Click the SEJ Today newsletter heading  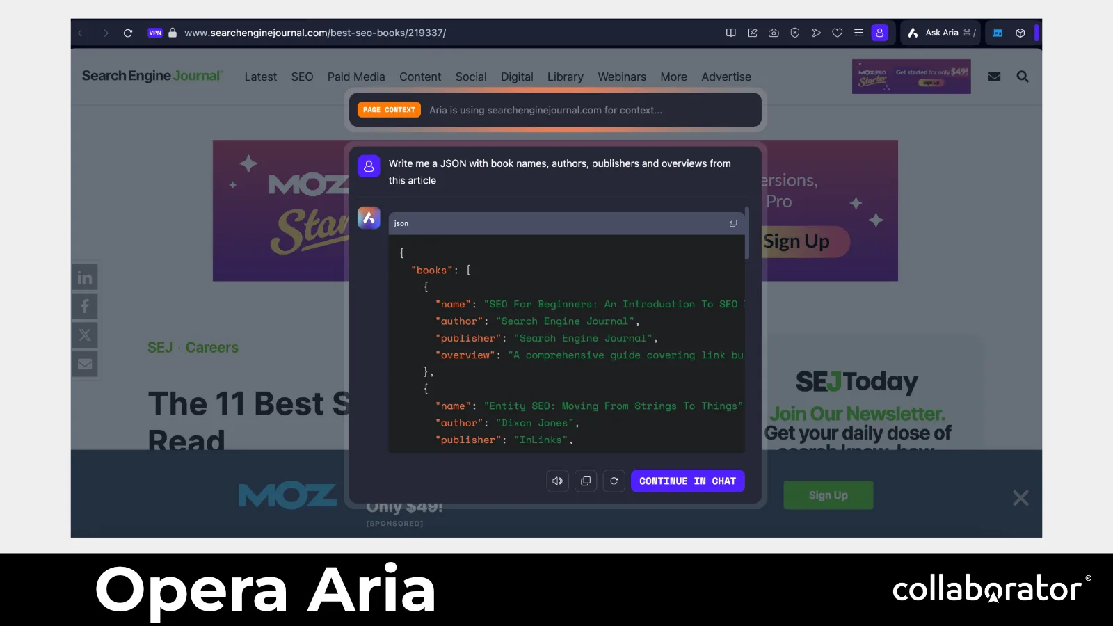(857, 381)
